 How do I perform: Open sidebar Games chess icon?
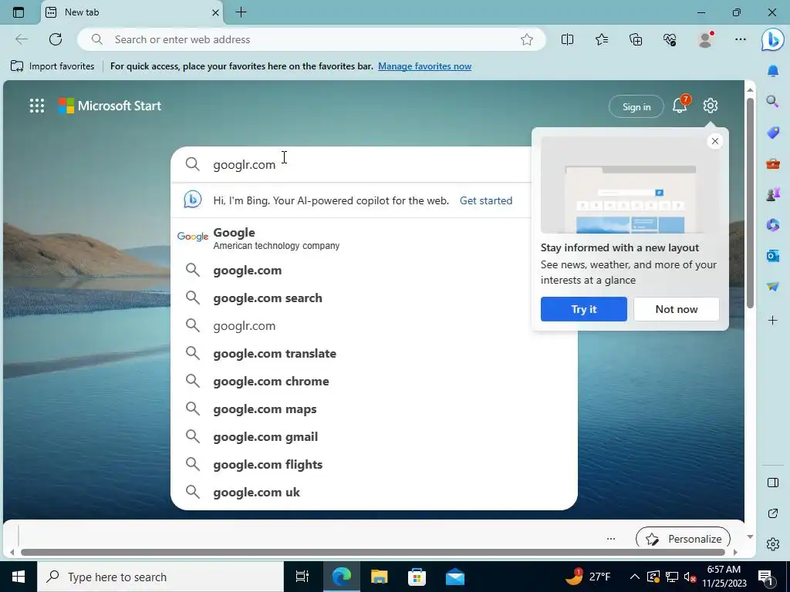pos(773,193)
